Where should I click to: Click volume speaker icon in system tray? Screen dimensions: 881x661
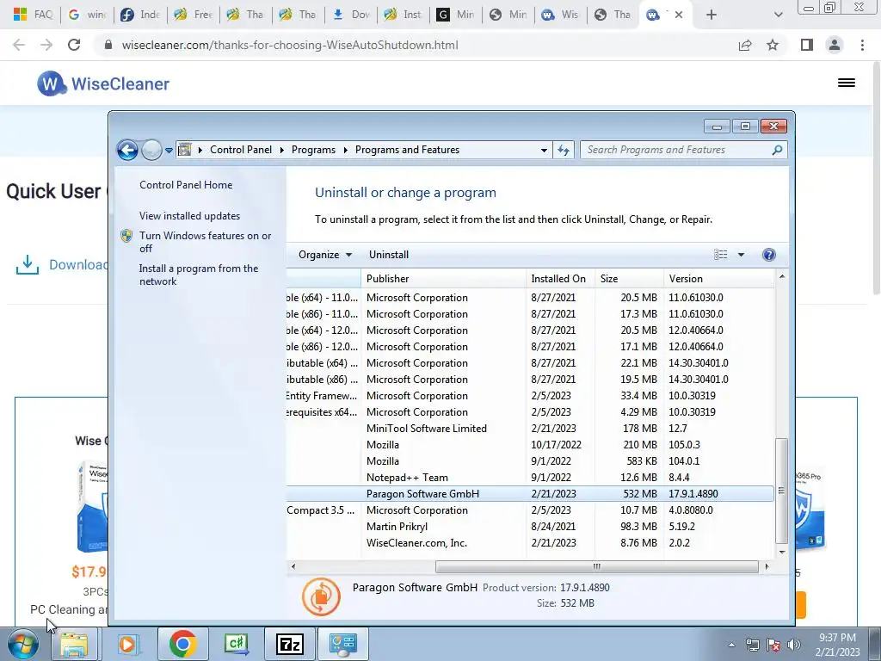pyautogui.click(x=794, y=645)
